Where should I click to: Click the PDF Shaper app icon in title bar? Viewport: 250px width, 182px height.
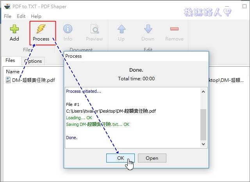7,7
